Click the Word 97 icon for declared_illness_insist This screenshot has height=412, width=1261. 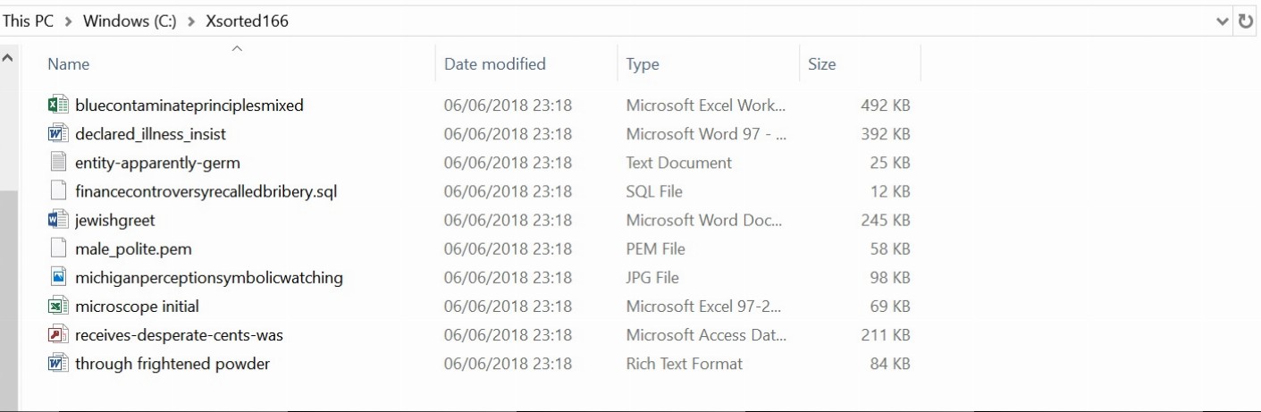(x=58, y=134)
